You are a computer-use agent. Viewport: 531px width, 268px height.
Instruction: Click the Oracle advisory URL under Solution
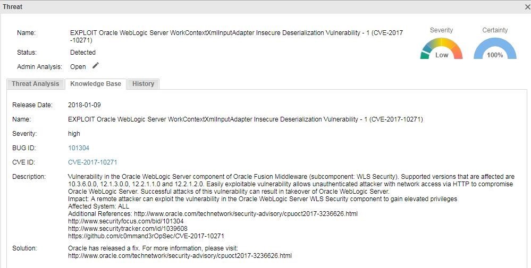(x=180, y=256)
